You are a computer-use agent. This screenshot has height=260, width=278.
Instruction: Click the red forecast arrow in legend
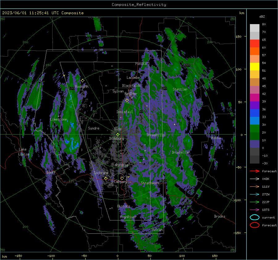(255, 171)
